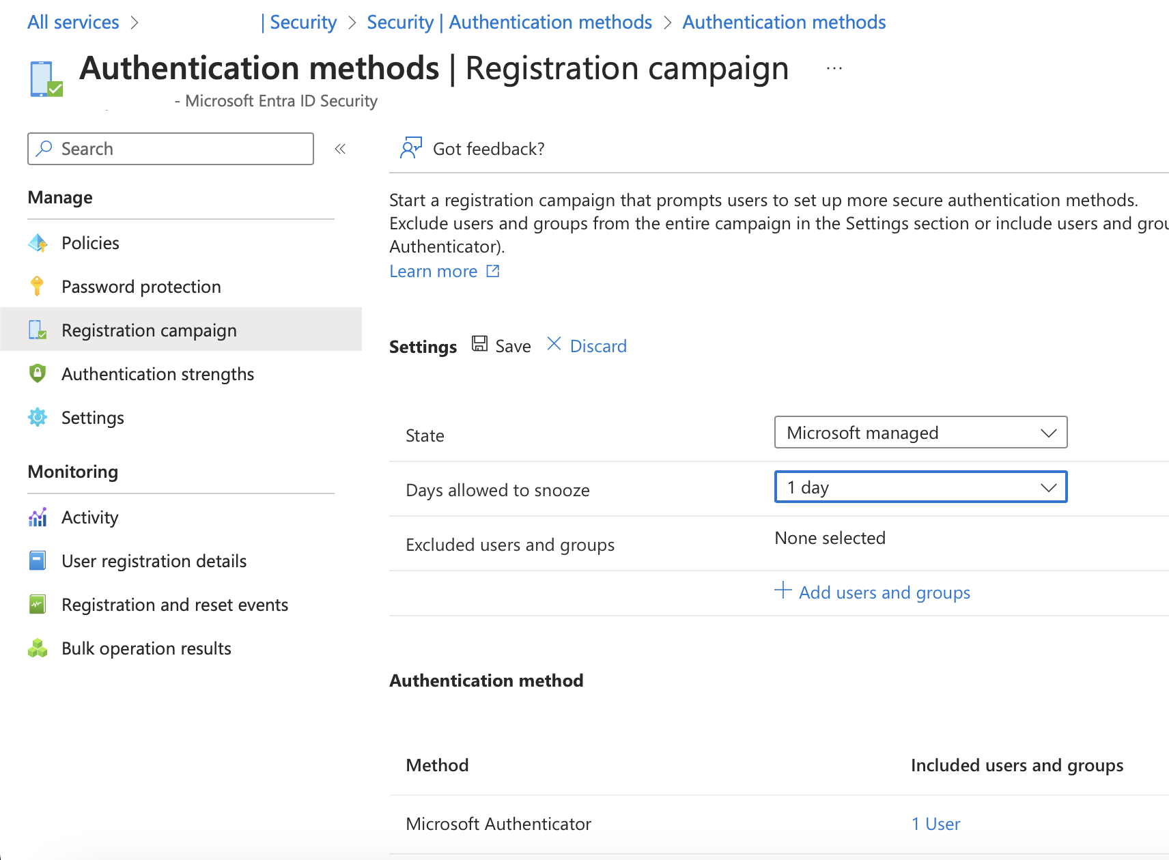Click the None selected excluded users value
This screenshot has height=860, width=1169.
click(x=830, y=538)
